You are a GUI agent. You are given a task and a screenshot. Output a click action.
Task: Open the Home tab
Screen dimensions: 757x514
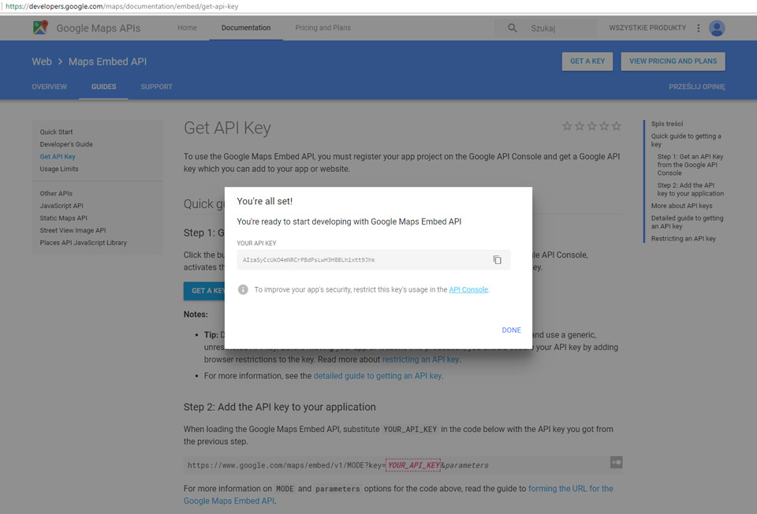[x=187, y=28]
